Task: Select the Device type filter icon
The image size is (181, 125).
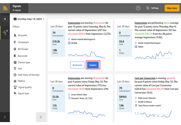Action: click(15, 62)
